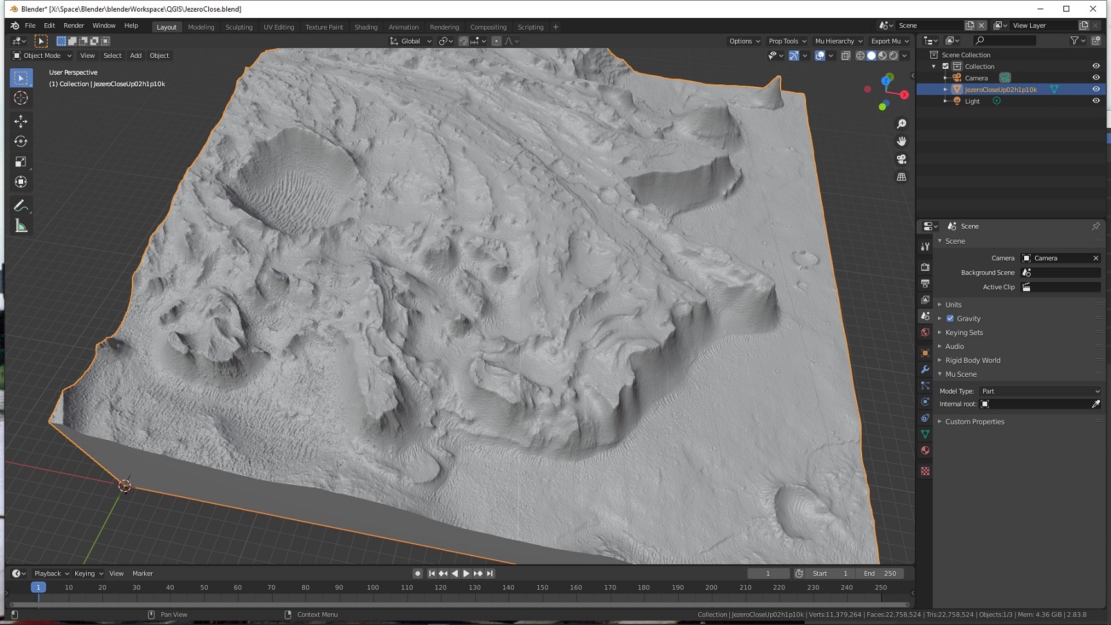
Task: Play the animation forward
Action: click(466, 574)
